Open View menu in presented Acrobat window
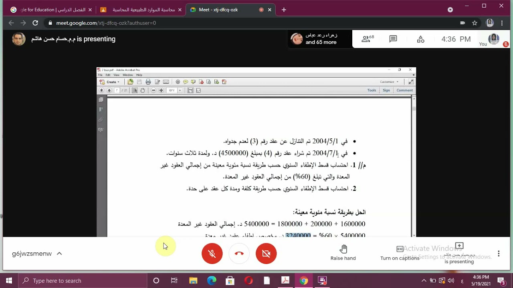 point(116,75)
